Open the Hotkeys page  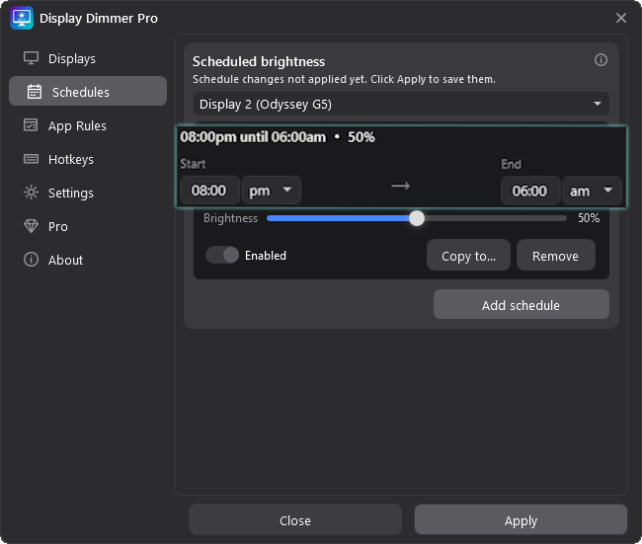[88, 159]
